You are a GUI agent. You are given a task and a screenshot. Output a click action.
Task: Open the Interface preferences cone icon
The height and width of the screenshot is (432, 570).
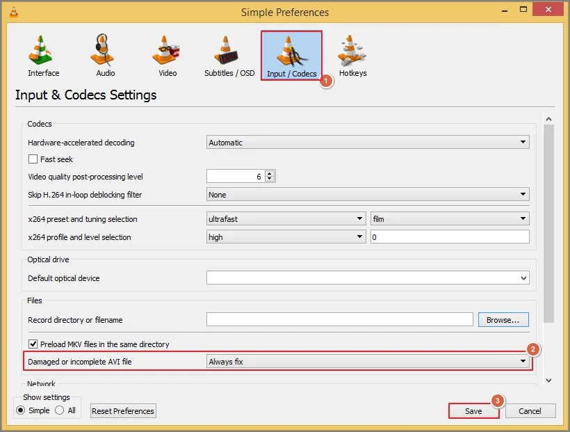coord(41,50)
